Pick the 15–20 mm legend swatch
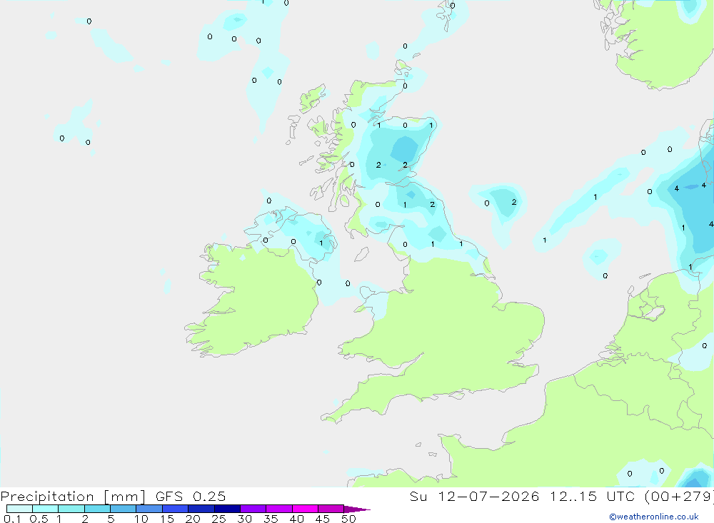This screenshot has height=523, width=714. click(176, 509)
